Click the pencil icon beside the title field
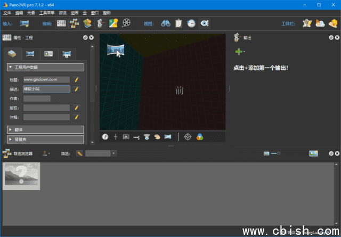Viewport: 341px width, 237px height. coord(77,79)
